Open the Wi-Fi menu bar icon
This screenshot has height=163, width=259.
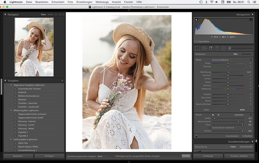tap(212, 2)
